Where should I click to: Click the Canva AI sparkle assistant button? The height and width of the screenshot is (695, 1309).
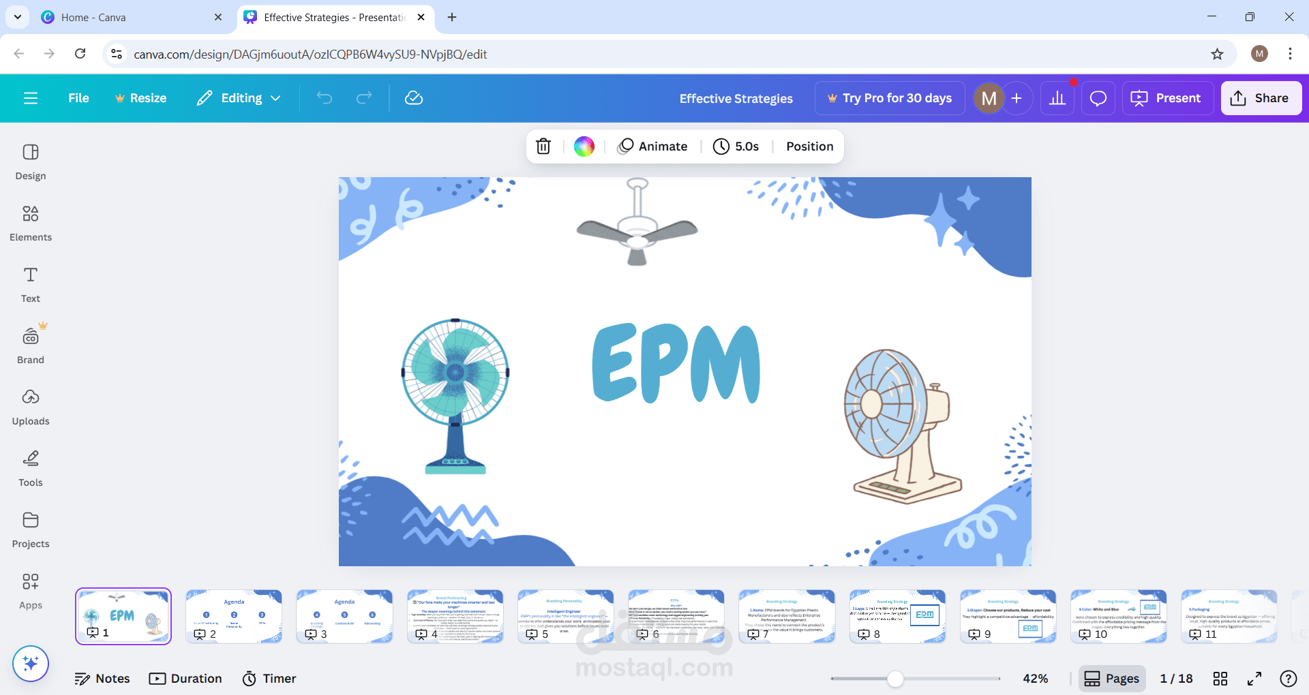click(x=31, y=664)
